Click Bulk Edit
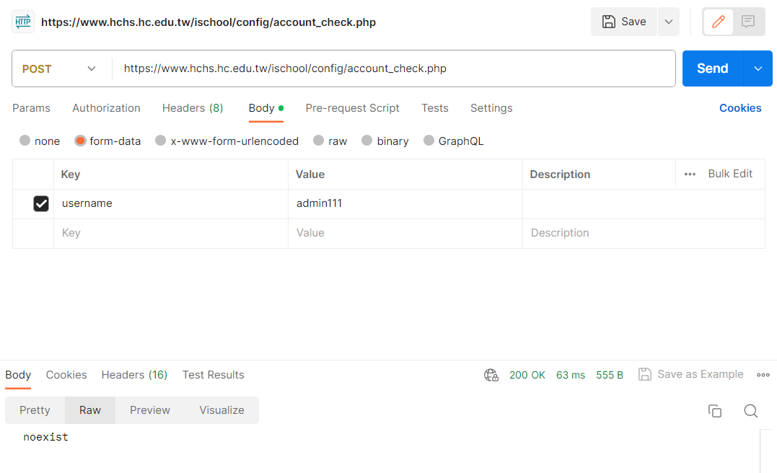777x473 pixels. (x=730, y=174)
